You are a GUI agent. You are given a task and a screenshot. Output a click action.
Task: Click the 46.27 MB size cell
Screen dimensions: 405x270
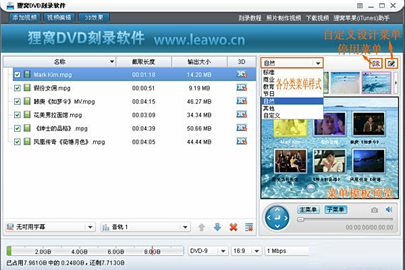(x=199, y=101)
